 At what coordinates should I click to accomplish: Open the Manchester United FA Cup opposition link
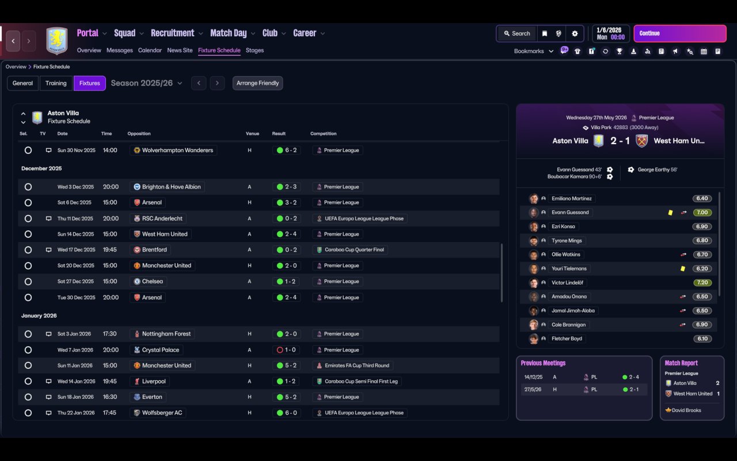click(162, 365)
